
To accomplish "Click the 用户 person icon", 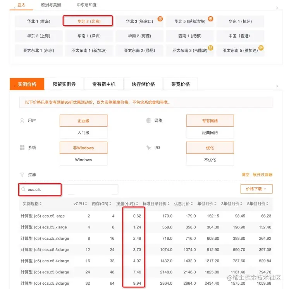I will click(22, 120).
